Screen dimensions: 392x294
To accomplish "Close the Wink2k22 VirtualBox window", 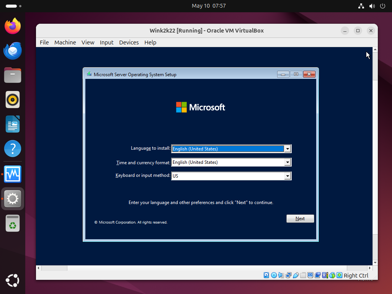I will pos(371,31).
